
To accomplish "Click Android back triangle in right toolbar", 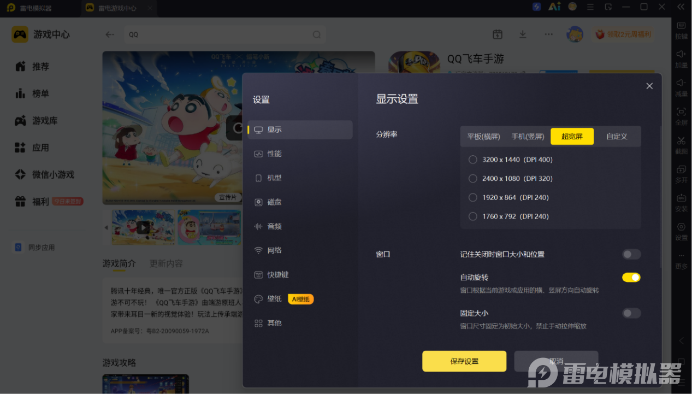I will click(x=681, y=340).
